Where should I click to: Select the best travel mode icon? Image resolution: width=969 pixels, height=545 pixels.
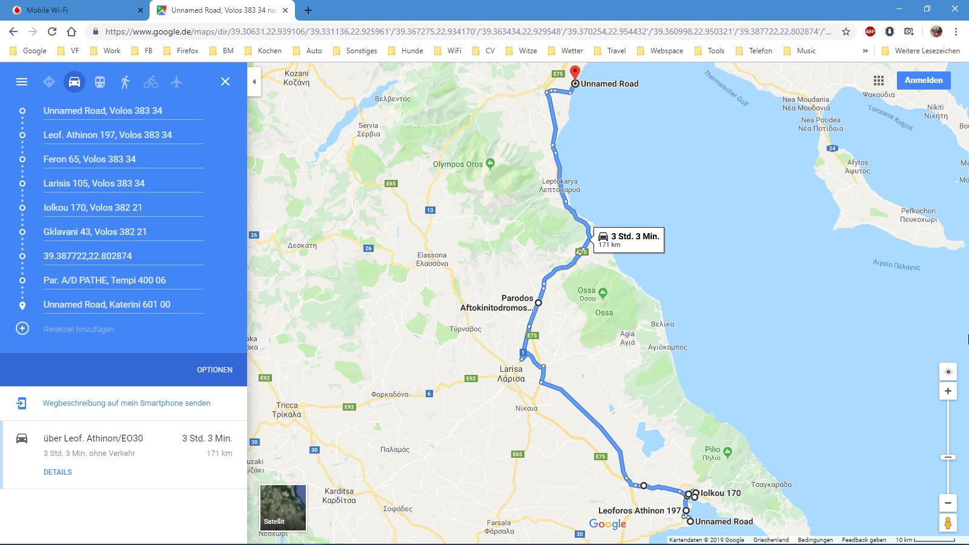point(49,82)
